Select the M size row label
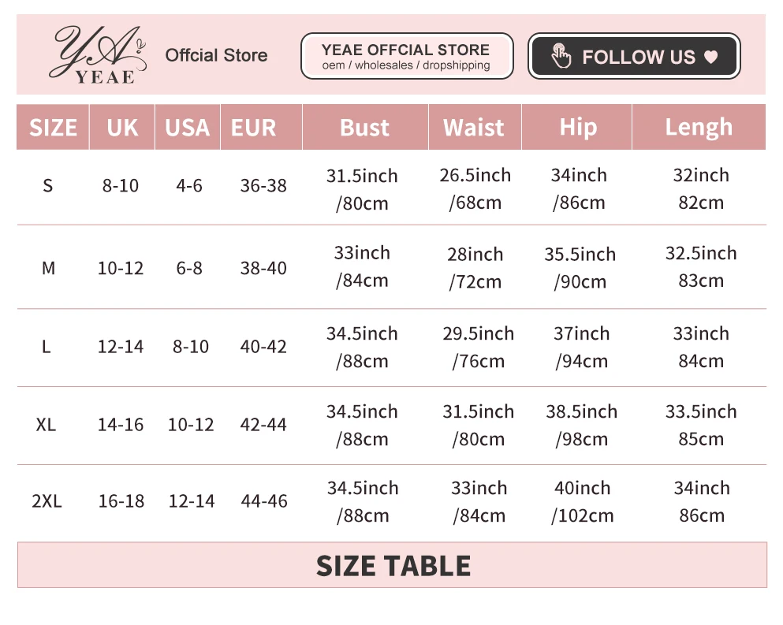 pos(48,269)
